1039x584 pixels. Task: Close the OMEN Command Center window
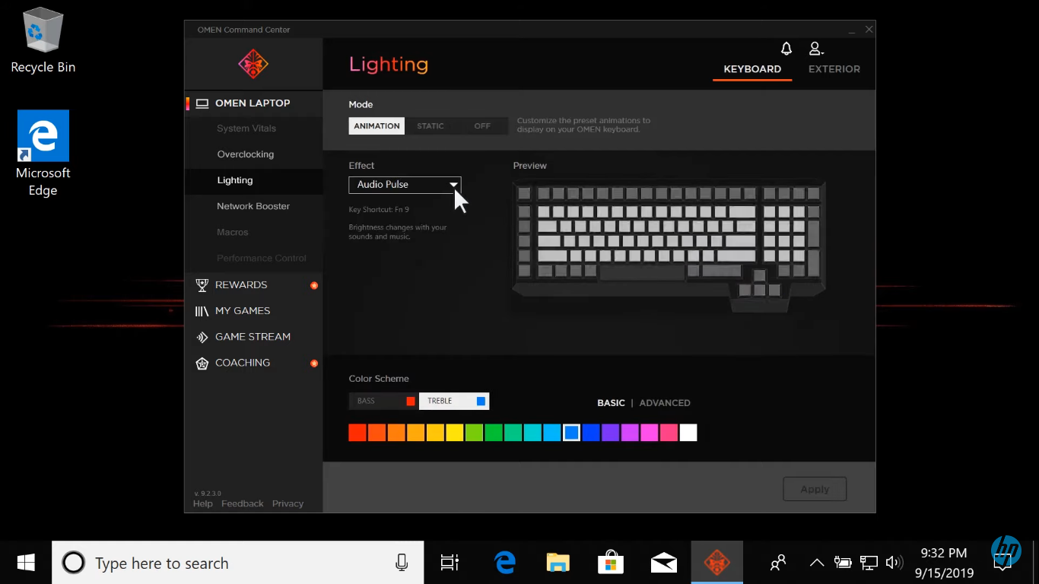click(869, 30)
